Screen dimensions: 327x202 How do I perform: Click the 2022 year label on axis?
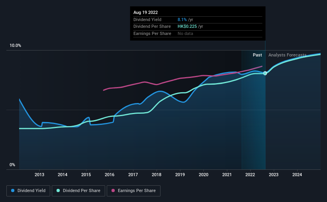(x=250, y=175)
